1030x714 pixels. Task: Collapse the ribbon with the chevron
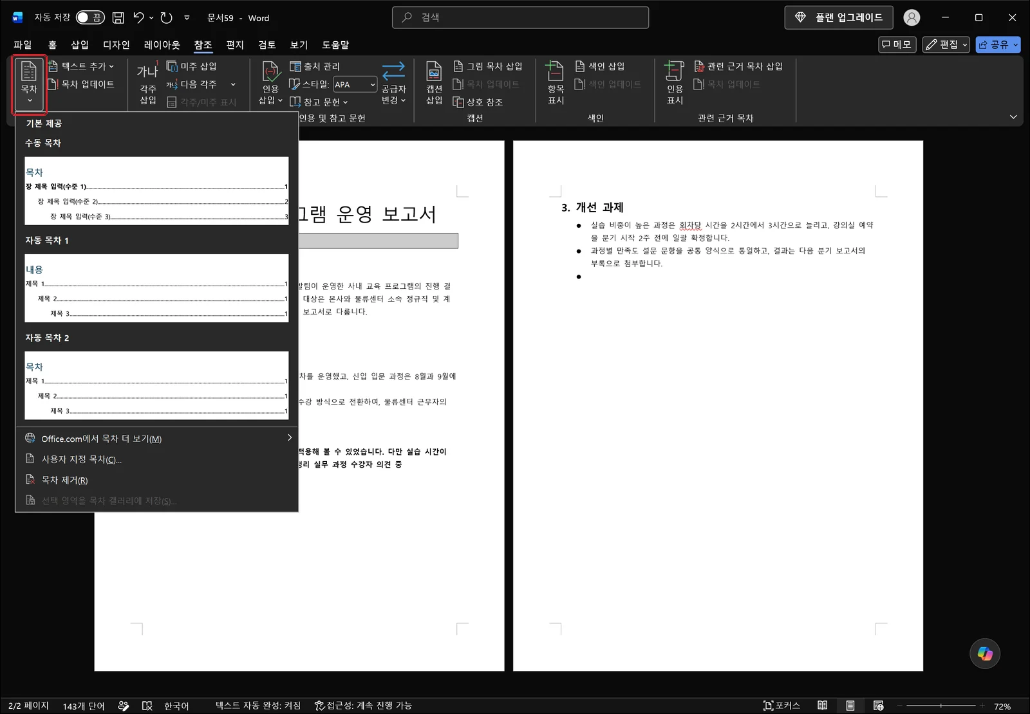1013,117
